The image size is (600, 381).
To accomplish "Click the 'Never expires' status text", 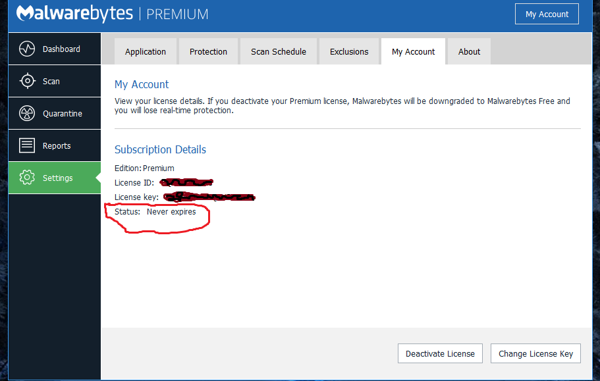I will click(171, 212).
